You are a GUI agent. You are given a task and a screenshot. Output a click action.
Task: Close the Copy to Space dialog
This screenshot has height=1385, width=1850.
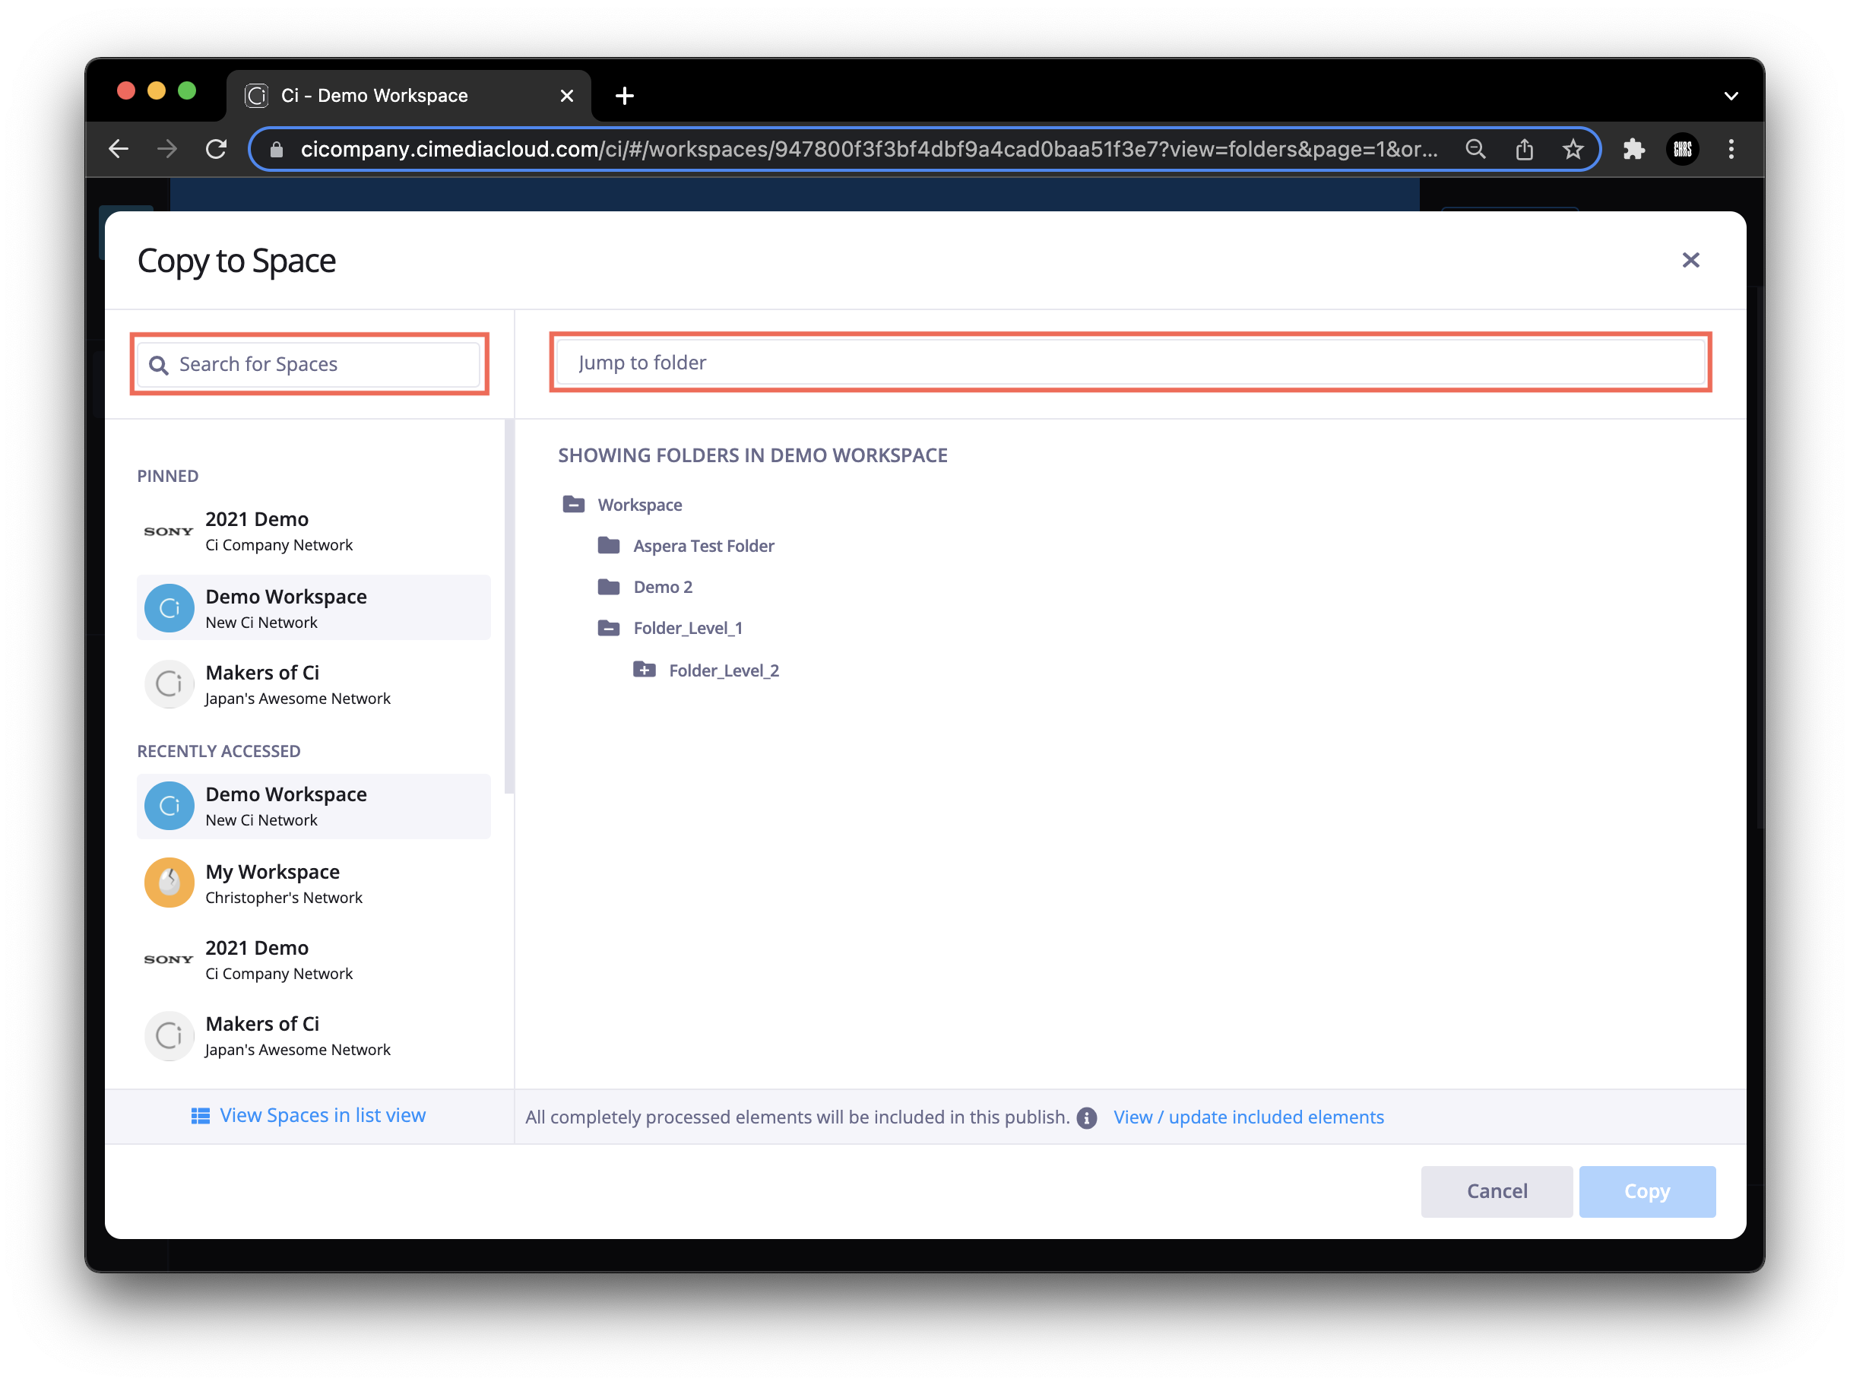pyautogui.click(x=1690, y=260)
